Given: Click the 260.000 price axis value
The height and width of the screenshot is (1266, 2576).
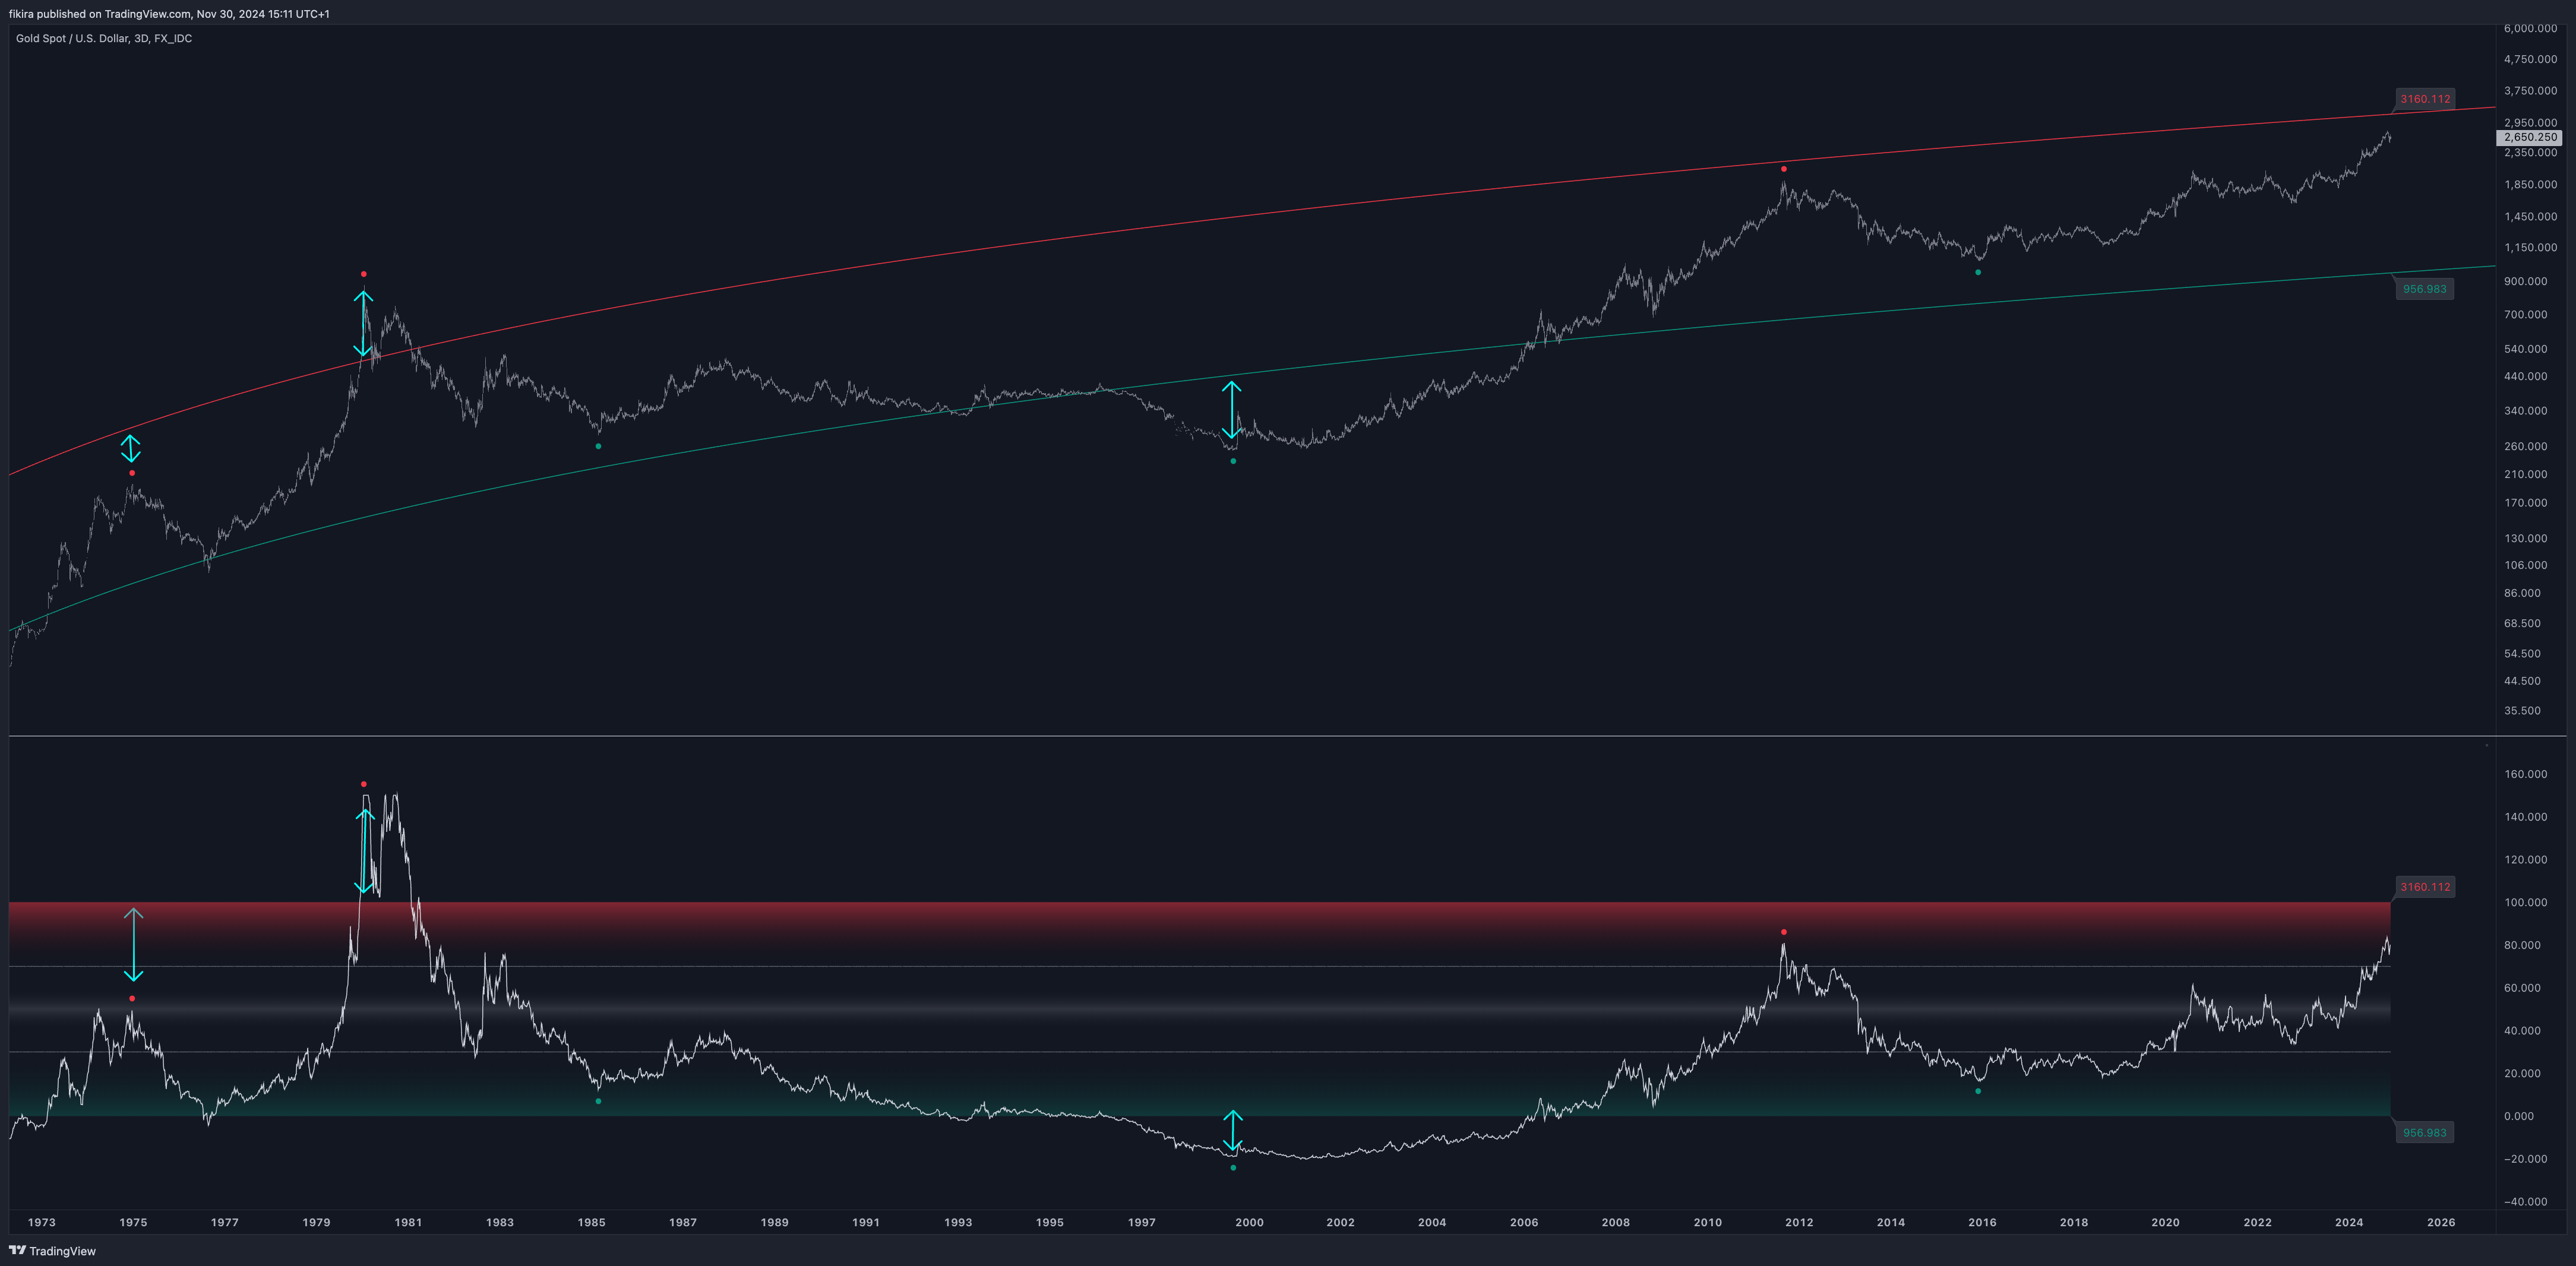Looking at the screenshot, I should (x=2526, y=447).
